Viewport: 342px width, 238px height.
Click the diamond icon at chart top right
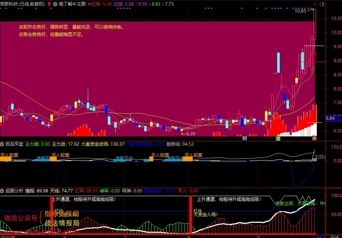pos(315,4)
